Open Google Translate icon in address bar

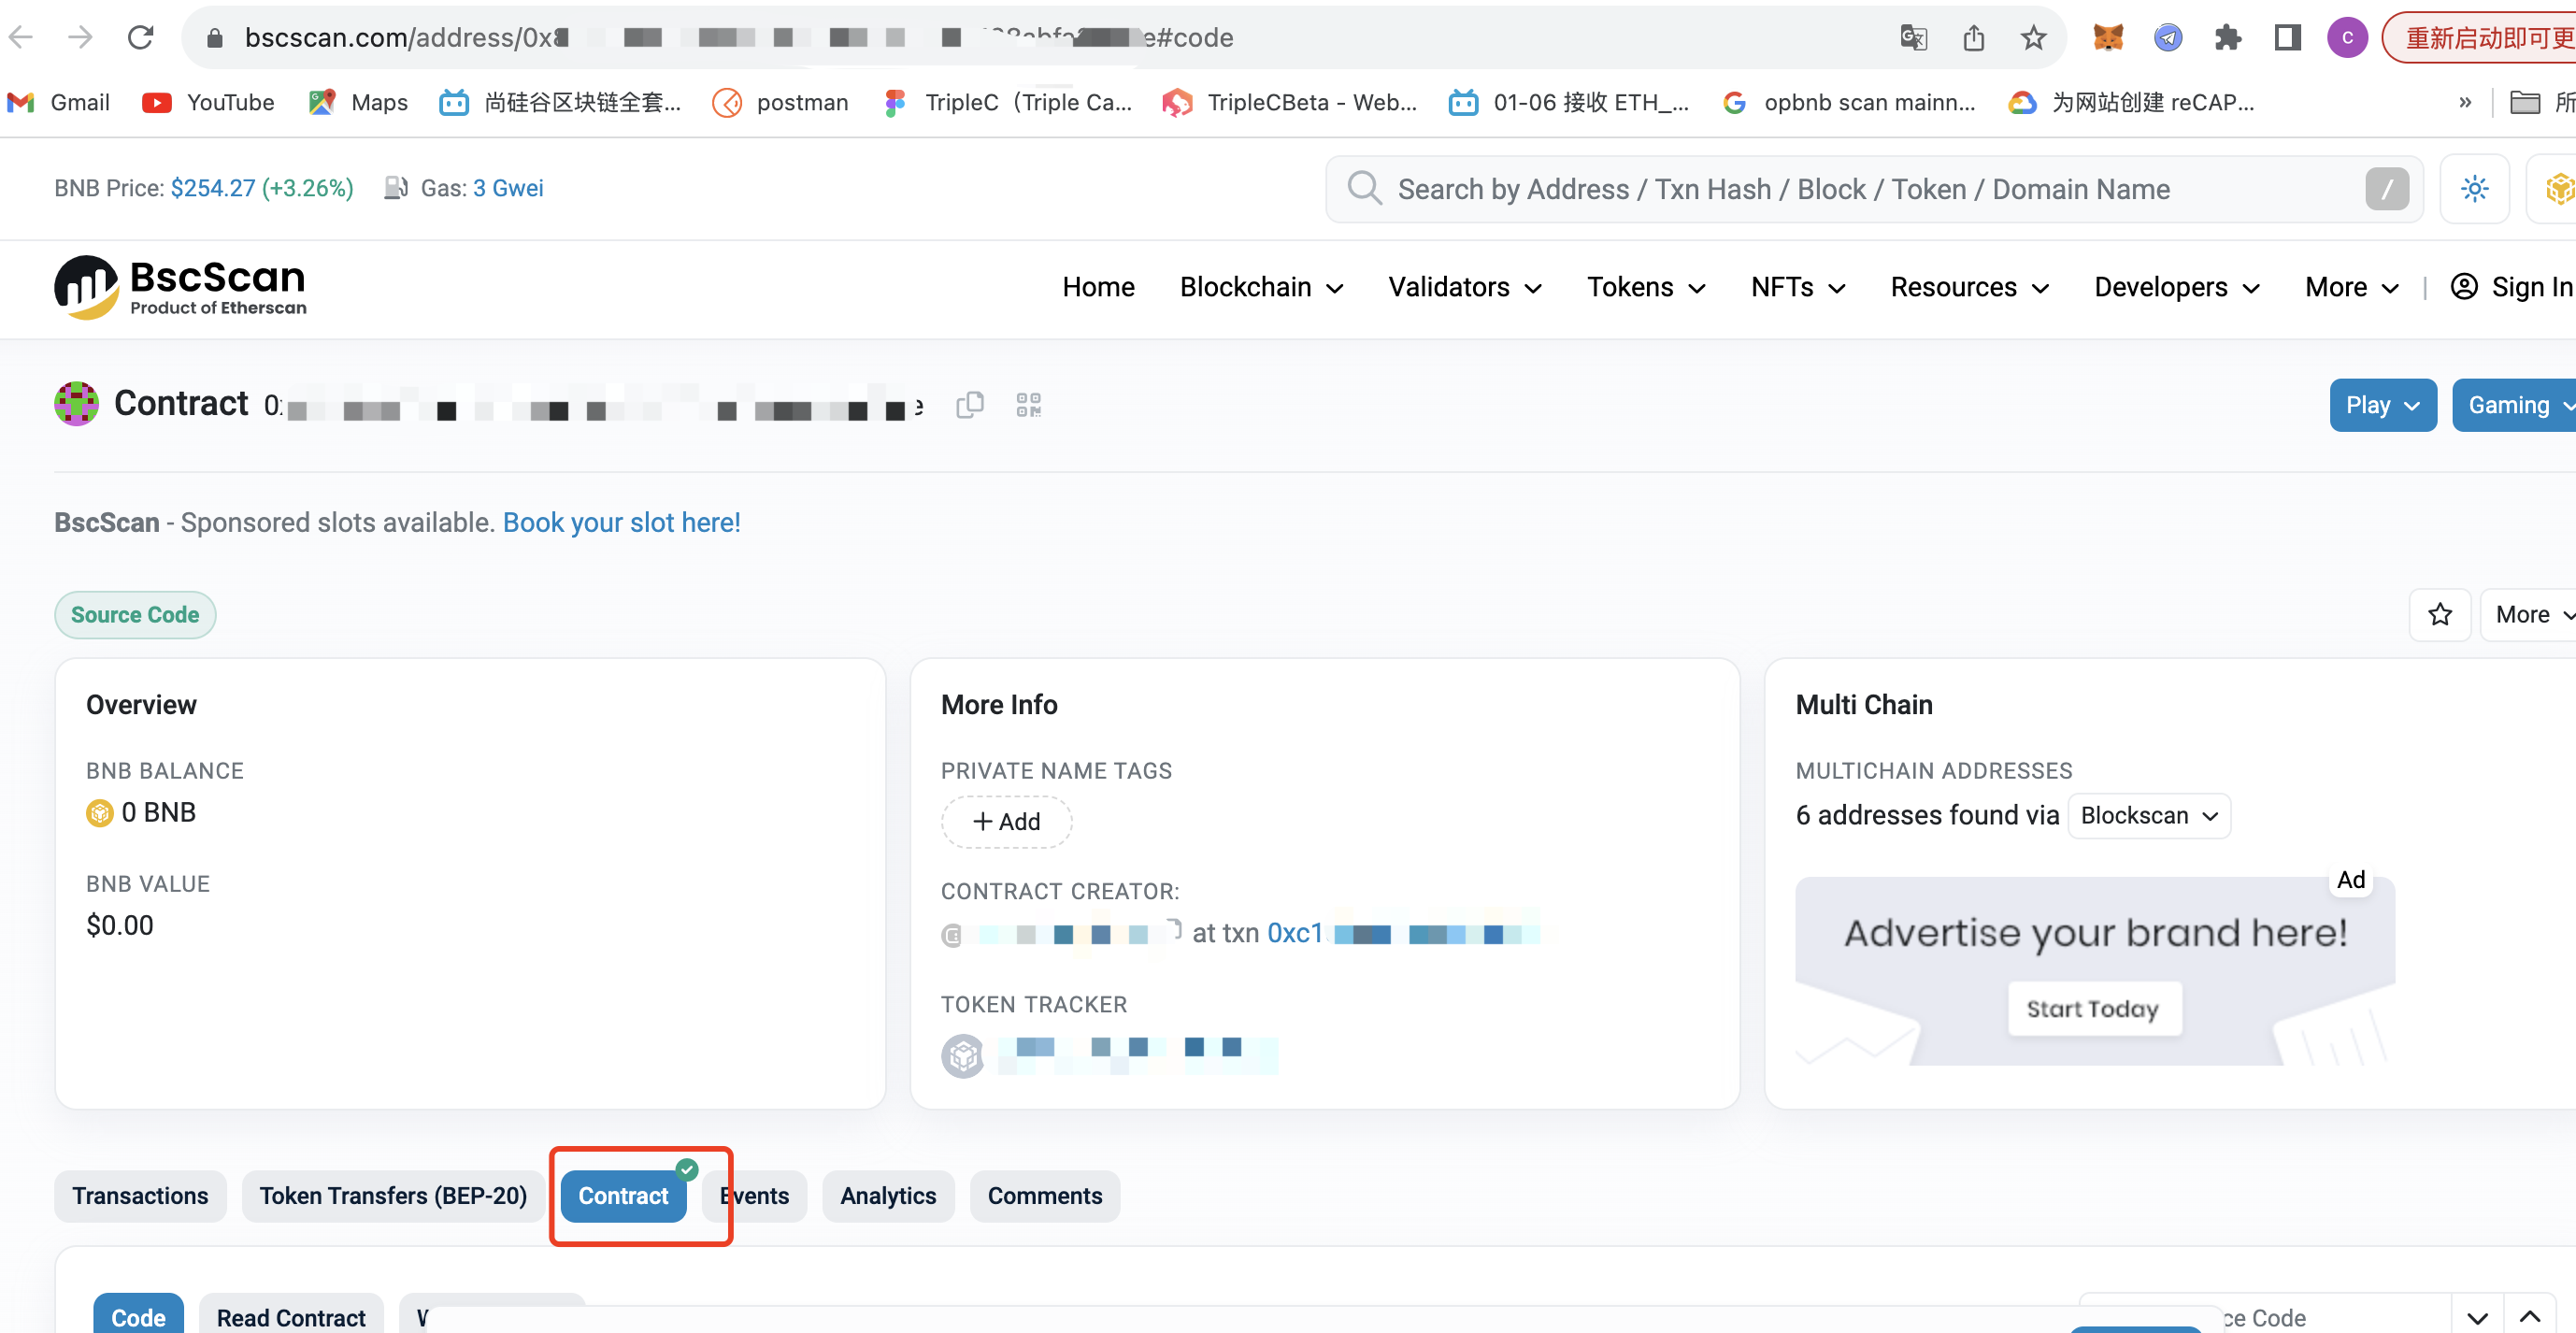pyautogui.click(x=1913, y=38)
